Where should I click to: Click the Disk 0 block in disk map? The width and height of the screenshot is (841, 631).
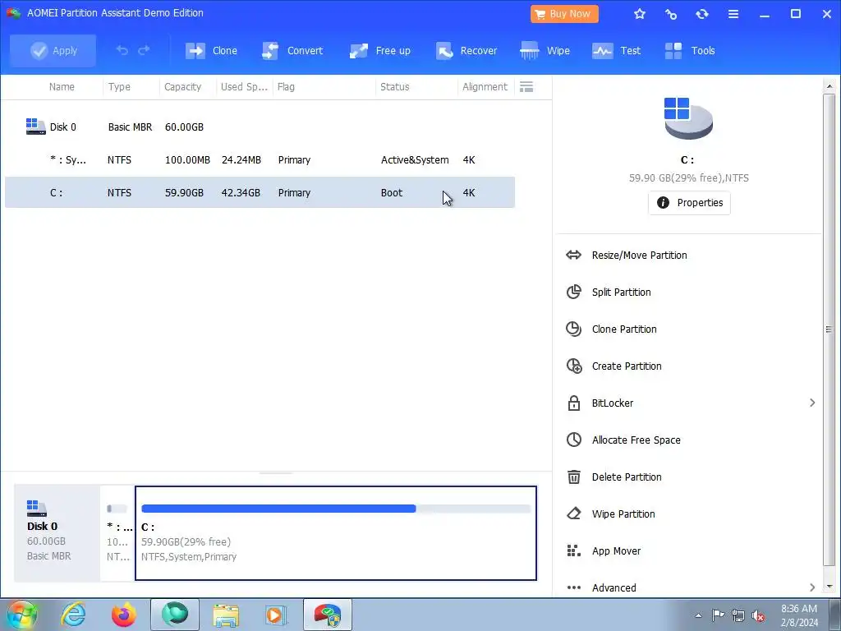pyautogui.click(x=57, y=532)
